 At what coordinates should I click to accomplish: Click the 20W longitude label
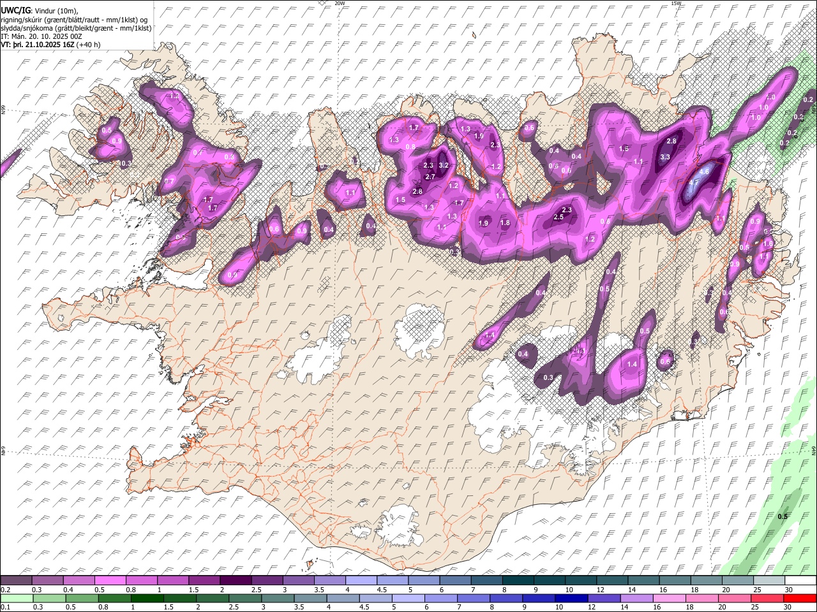pos(340,3)
